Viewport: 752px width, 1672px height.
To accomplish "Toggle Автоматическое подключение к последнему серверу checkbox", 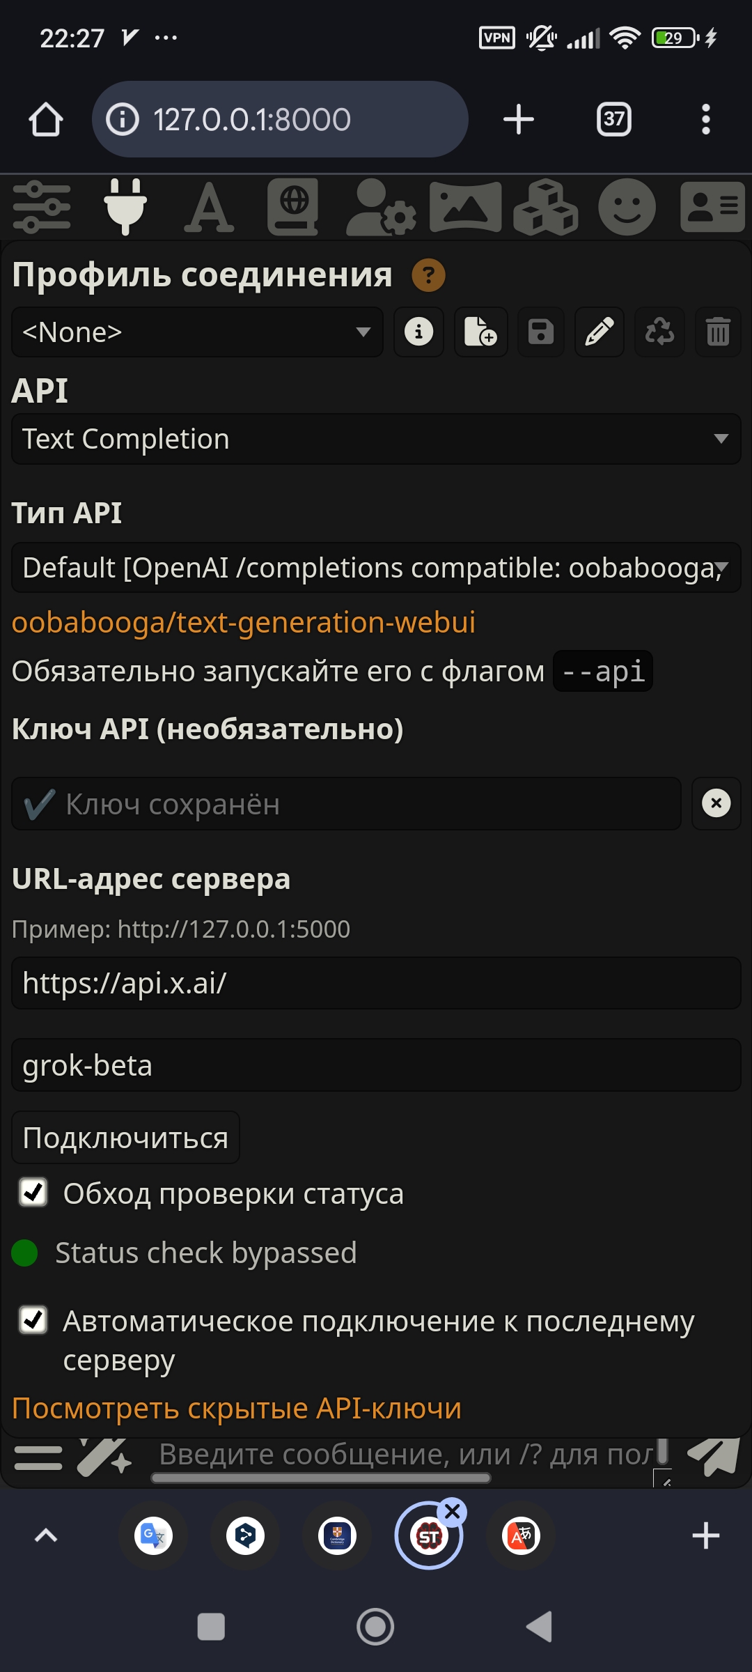I will coord(33,1320).
